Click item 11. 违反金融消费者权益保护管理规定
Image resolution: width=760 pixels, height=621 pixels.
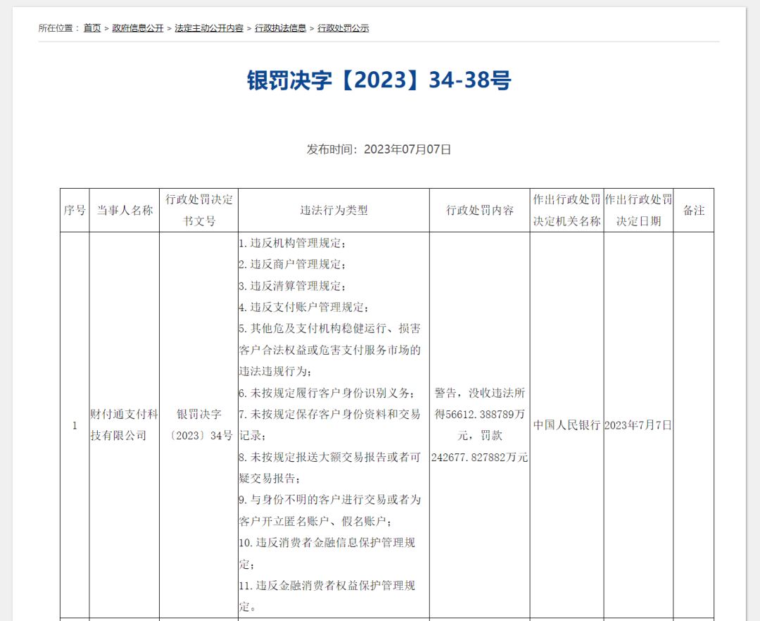[327, 596]
